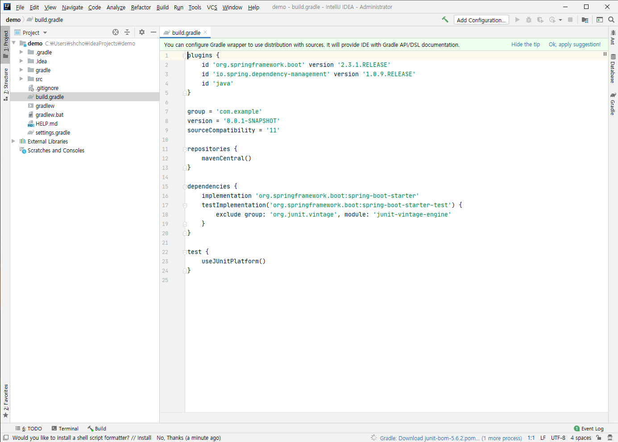Open the Terminal tool window
This screenshot has height=442, width=618.
[65, 429]
